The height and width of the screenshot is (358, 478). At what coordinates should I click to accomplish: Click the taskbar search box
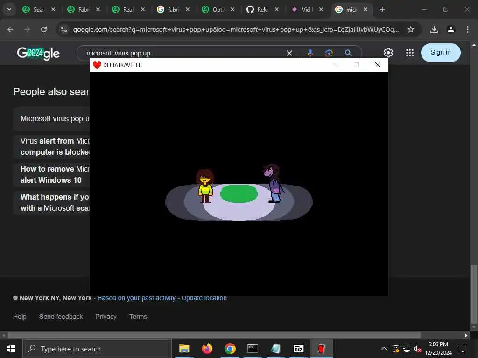point(97,349)
